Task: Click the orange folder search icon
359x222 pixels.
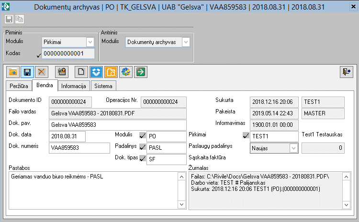Action: coord(111,72)
